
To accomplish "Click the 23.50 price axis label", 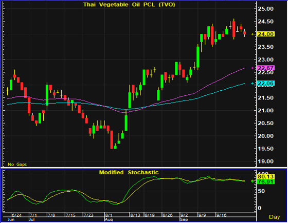I will tap(265, 47).
